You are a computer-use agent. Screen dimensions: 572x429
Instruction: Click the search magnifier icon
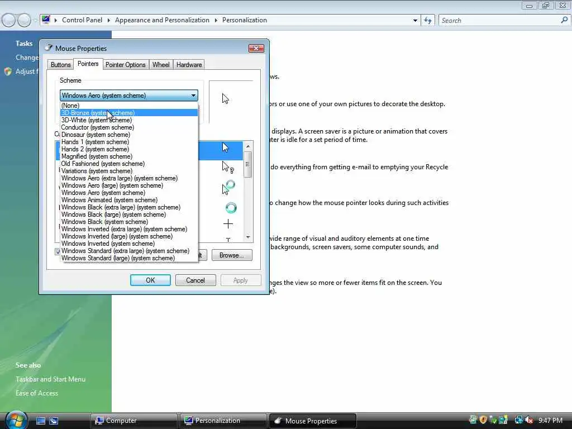[564, 20]
